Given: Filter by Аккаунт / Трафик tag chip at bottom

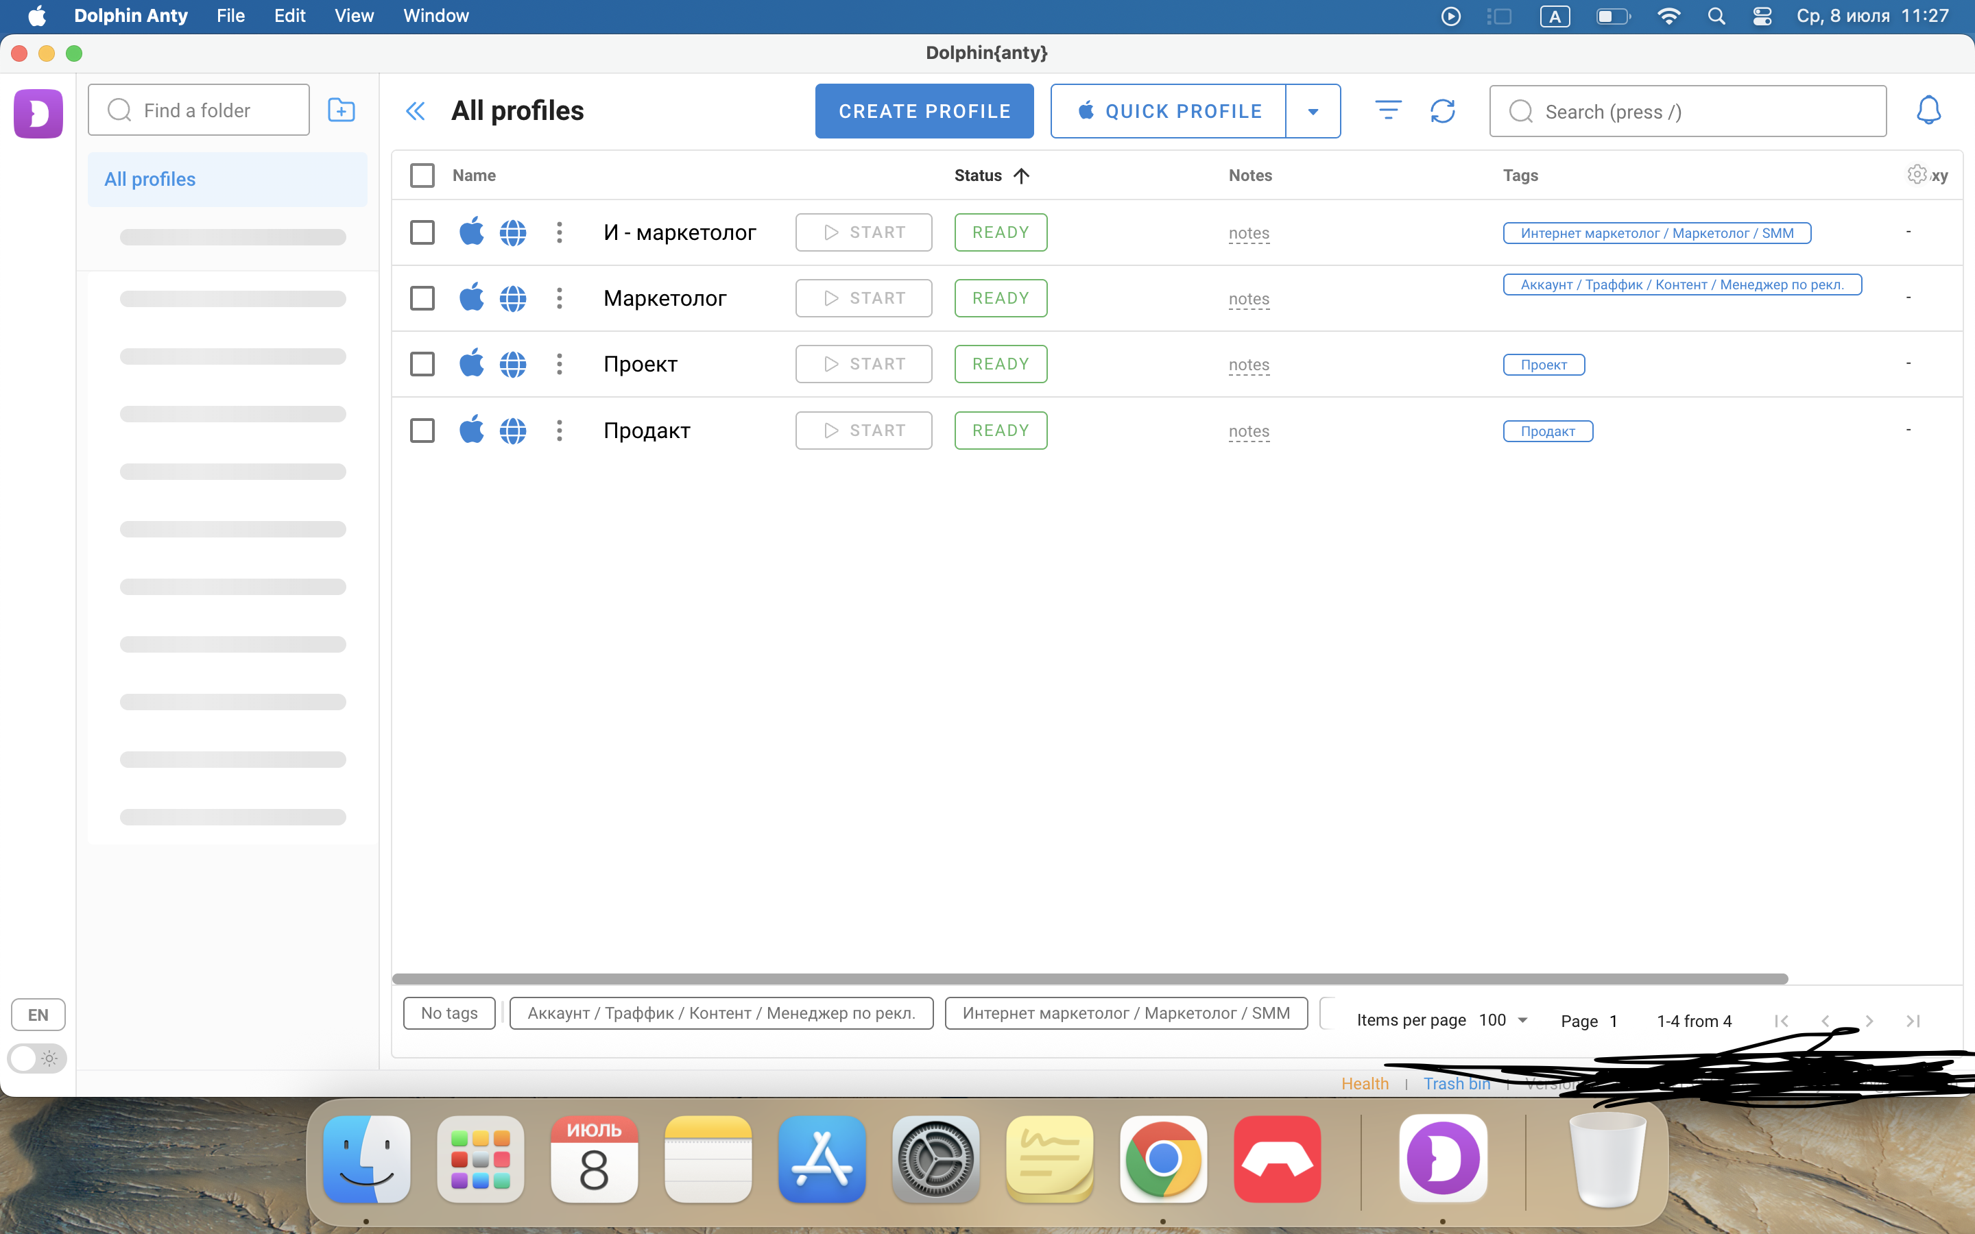Looking at the screenshot, I should tap(721, 1014).
